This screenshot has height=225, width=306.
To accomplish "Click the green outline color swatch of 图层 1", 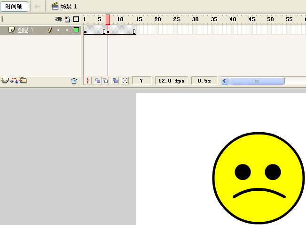I will pos(76,30).
